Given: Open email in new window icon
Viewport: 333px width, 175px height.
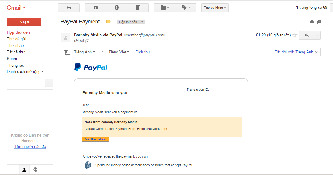Looking at the screenshot, I should [319, 22].
